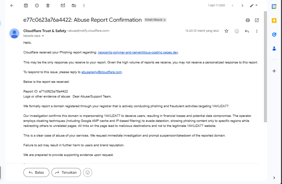Remove the Kotak Masuk label
This screenshot has height=184, width=282.
[165, 20]
